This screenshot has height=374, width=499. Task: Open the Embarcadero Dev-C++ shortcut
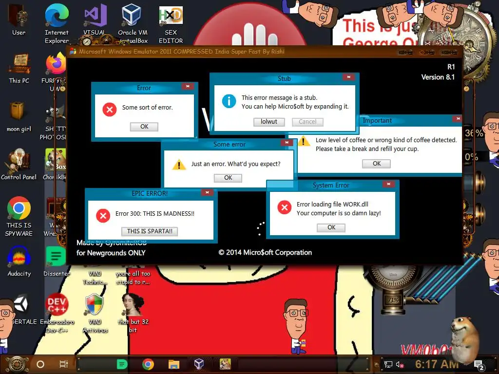point(57,313)
